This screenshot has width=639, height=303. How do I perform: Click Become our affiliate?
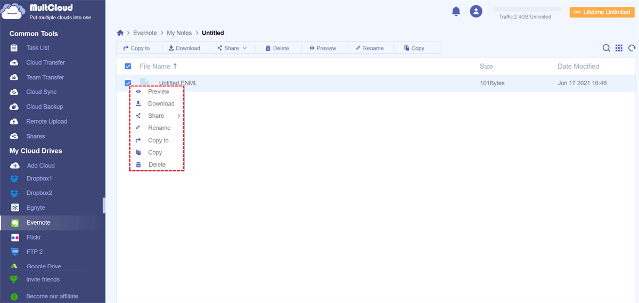coord(52,296)
